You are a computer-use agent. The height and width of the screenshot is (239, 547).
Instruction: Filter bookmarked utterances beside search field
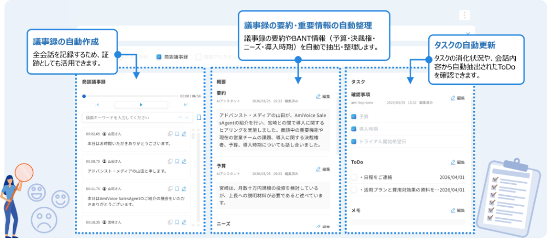199,118
